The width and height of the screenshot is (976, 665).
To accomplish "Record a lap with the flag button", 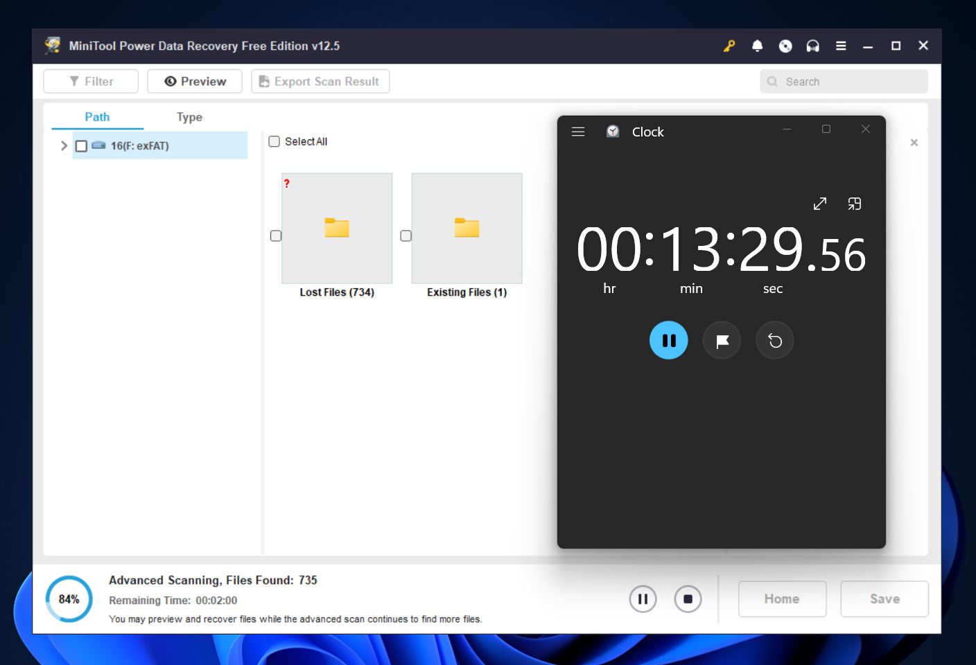I will pyautogui.click(x=722, y=340).
